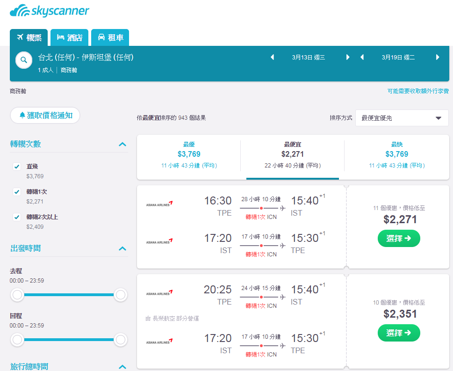The height and width of the screenshot is (371, 453).
Task: Toggle the 轉機2次以上 checkbox
Action: [17, 217]
